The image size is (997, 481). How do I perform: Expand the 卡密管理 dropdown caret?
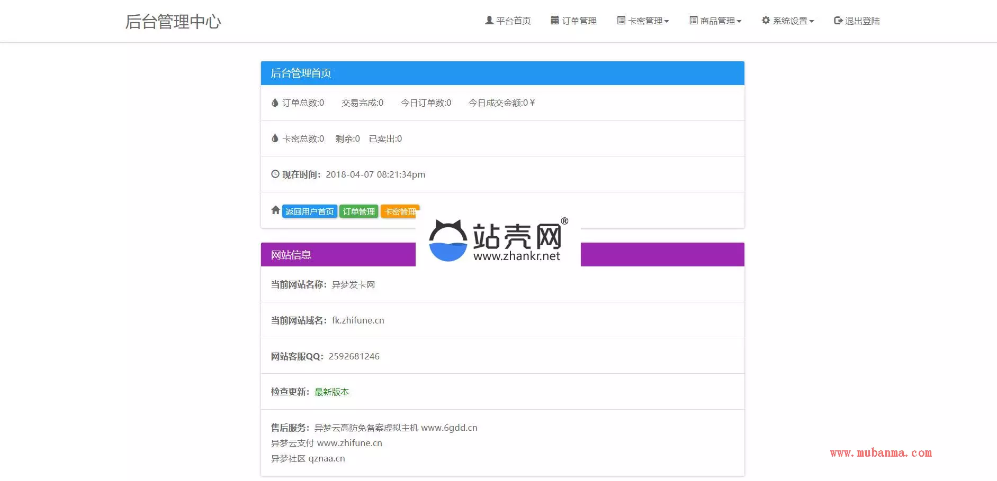(667, 22)
